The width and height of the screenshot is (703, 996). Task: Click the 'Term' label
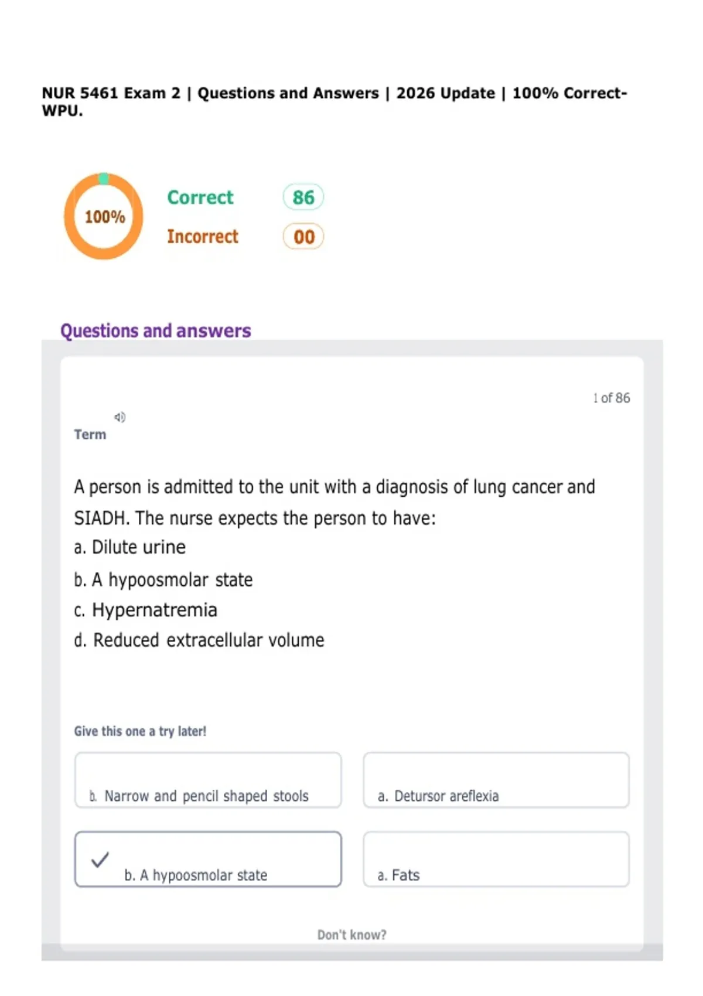[x=90, y=434]
